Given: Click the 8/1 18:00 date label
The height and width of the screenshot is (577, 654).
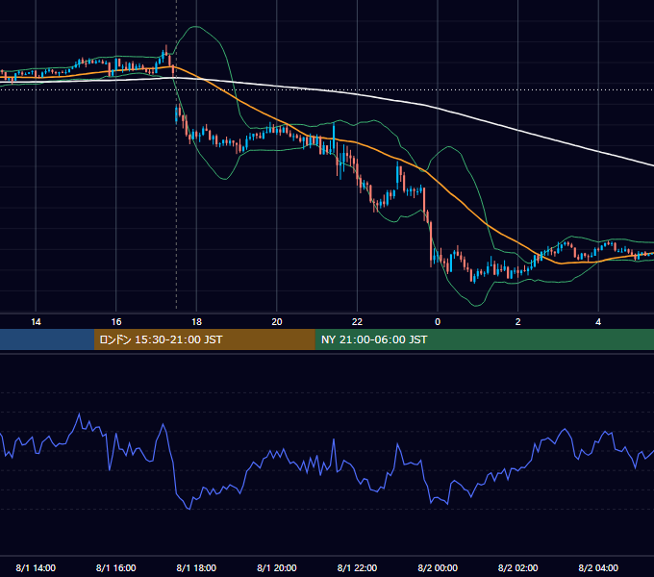Looking at the screenshot, I should pyautogui.click(x=196, y=567).
